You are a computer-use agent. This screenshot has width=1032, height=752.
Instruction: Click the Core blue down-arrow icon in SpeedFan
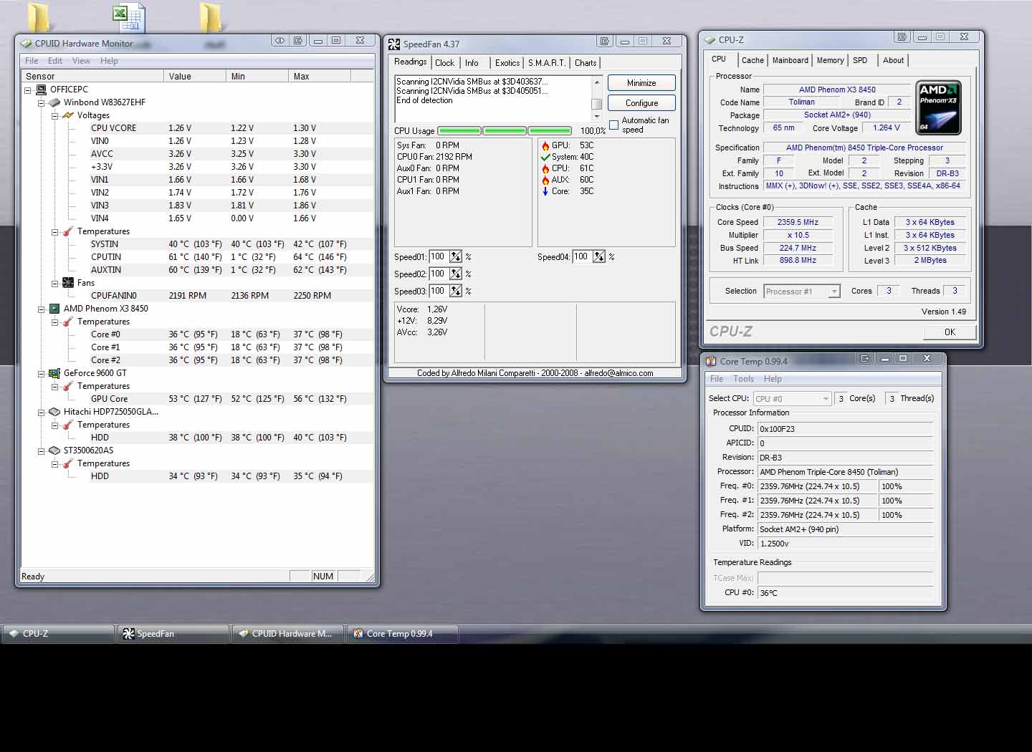pos(545,191)
